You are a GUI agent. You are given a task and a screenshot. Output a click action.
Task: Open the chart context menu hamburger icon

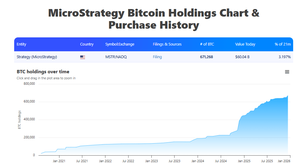[287, 72]
